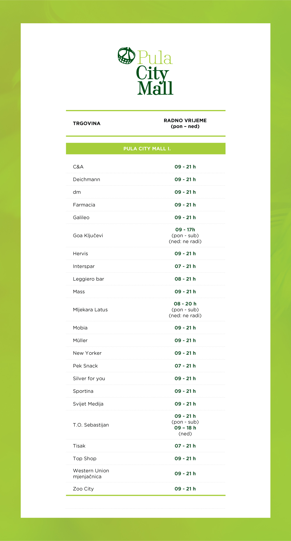Select Interspar 07 - 21 h hours
The image size is (291, 541).
tap(185, 266)
